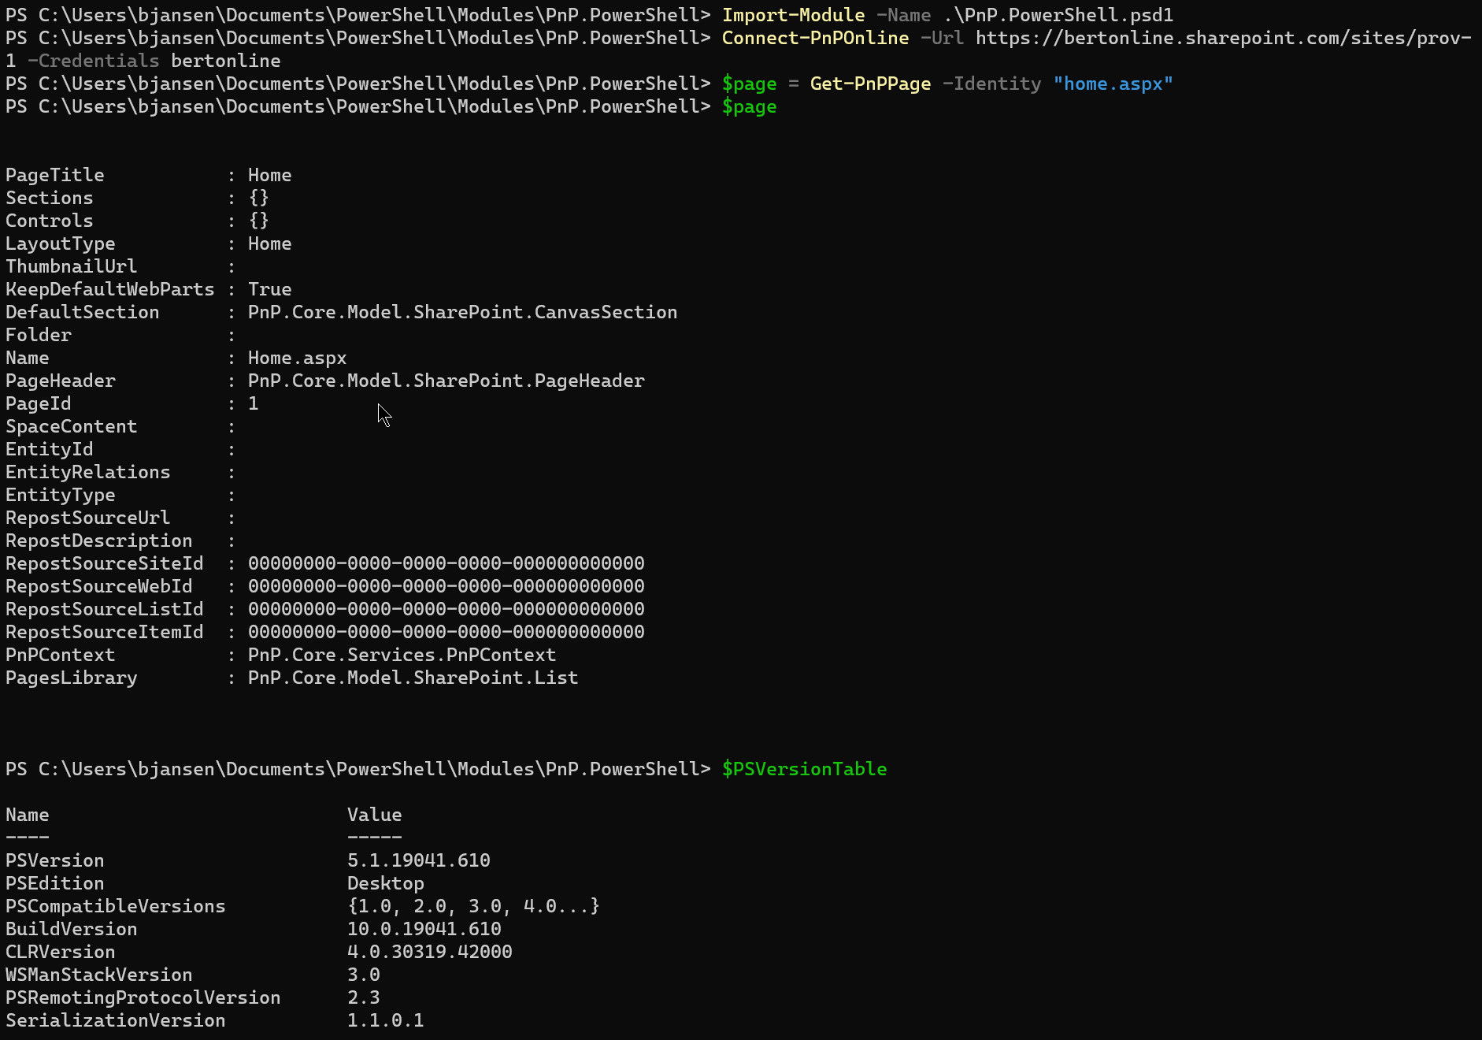Click the Get-PnPPage command text
The height and width of the screenshot is (1040, 1482).
870,84
